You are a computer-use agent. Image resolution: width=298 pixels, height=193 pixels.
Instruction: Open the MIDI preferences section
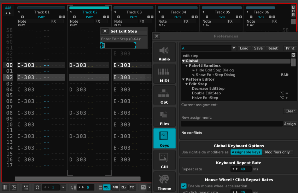(x=164, y=74)
